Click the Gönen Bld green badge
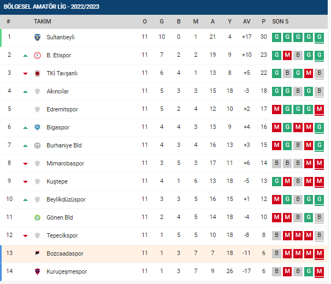The image size is (331, 284). click(x=37, y=217)
